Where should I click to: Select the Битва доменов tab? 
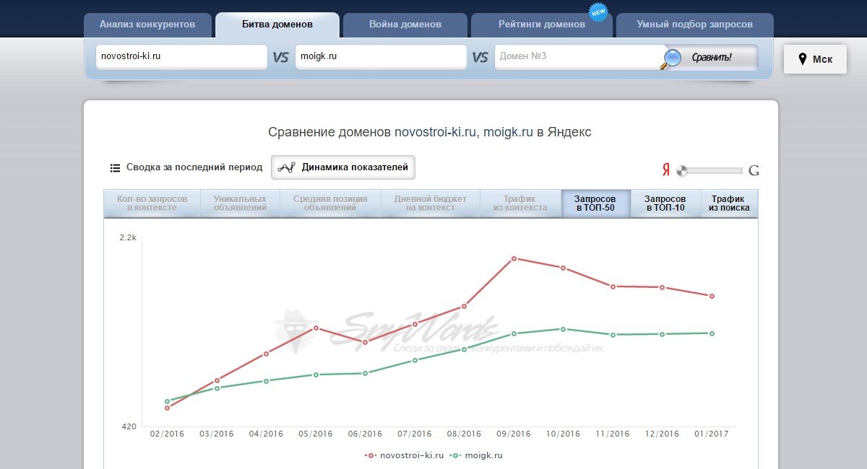tap(277, 25)
